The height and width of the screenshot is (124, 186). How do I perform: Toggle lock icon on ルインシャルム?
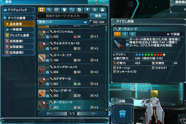[x=47, y=37]
